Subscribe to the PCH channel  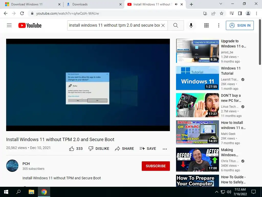pyautogui.click(x=156, y=166)
